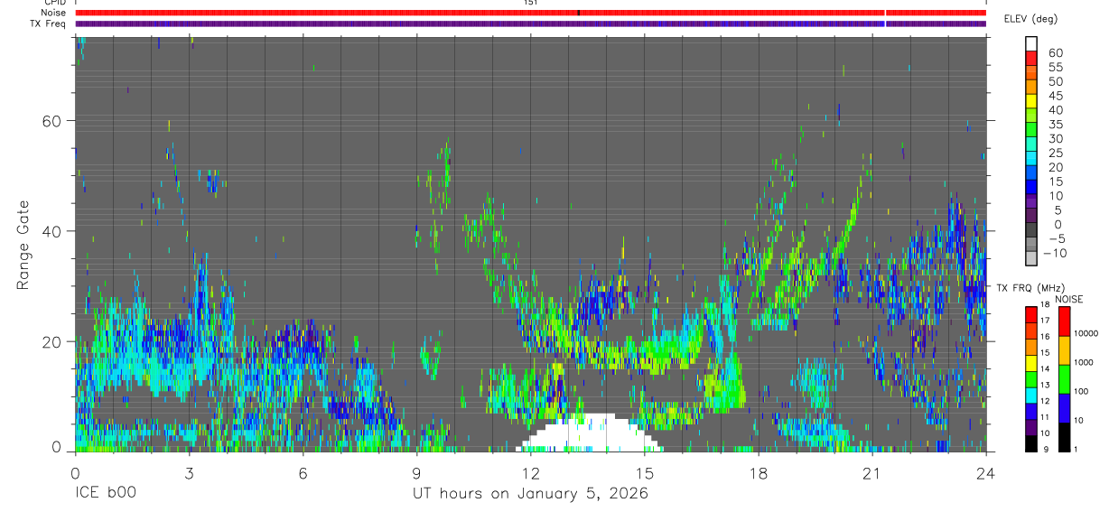
Task: Click the black bottom segment of TX FRQ colorbar
Action: (x=1031, y=443)
